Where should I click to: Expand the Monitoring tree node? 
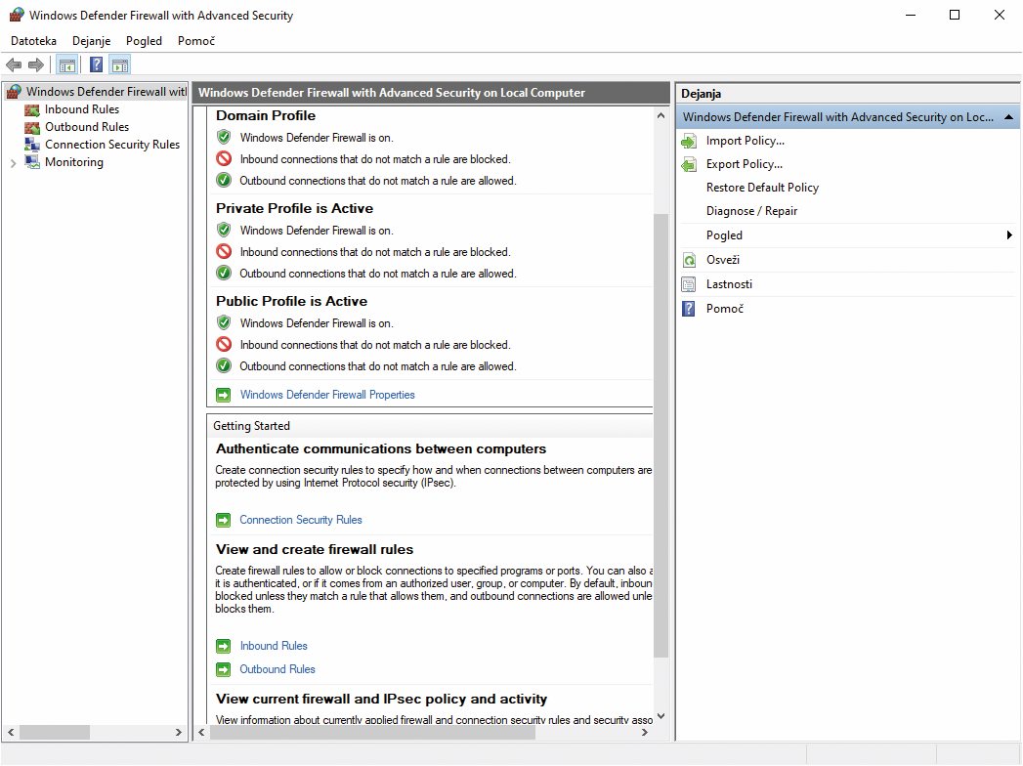tap(13, 163)
